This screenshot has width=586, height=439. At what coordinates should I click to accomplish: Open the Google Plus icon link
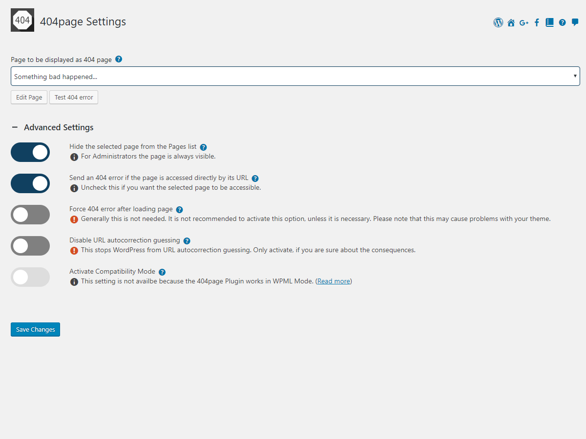pos(524,22)
